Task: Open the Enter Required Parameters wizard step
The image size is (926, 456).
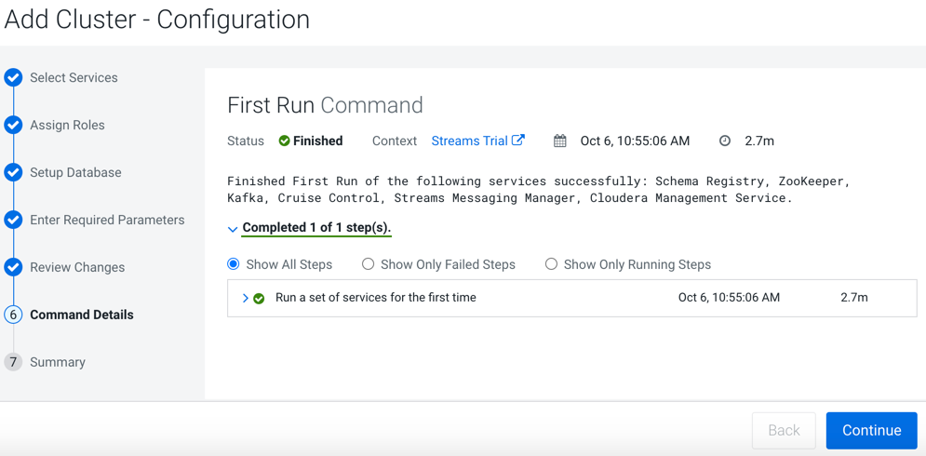Action: (x=107, y=221)
